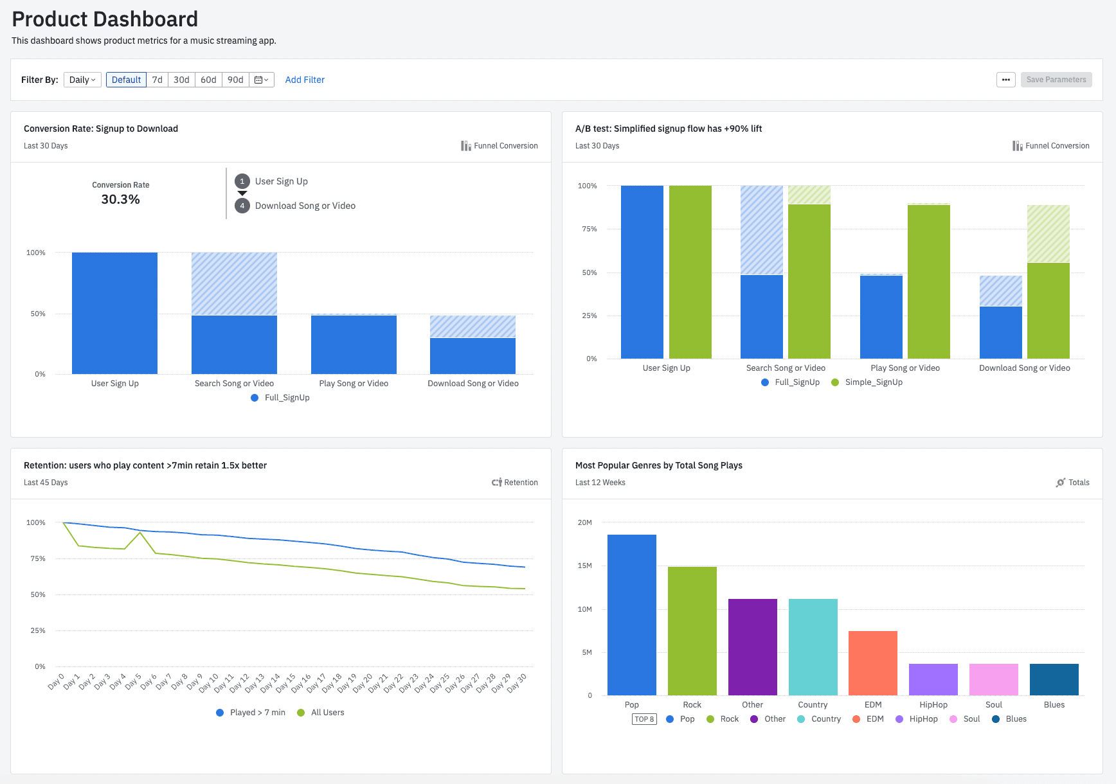Screen dimensions: 1116x784
Task: Open the TOP 8 selector on genres chart
Action: click(x=644, y=718)
